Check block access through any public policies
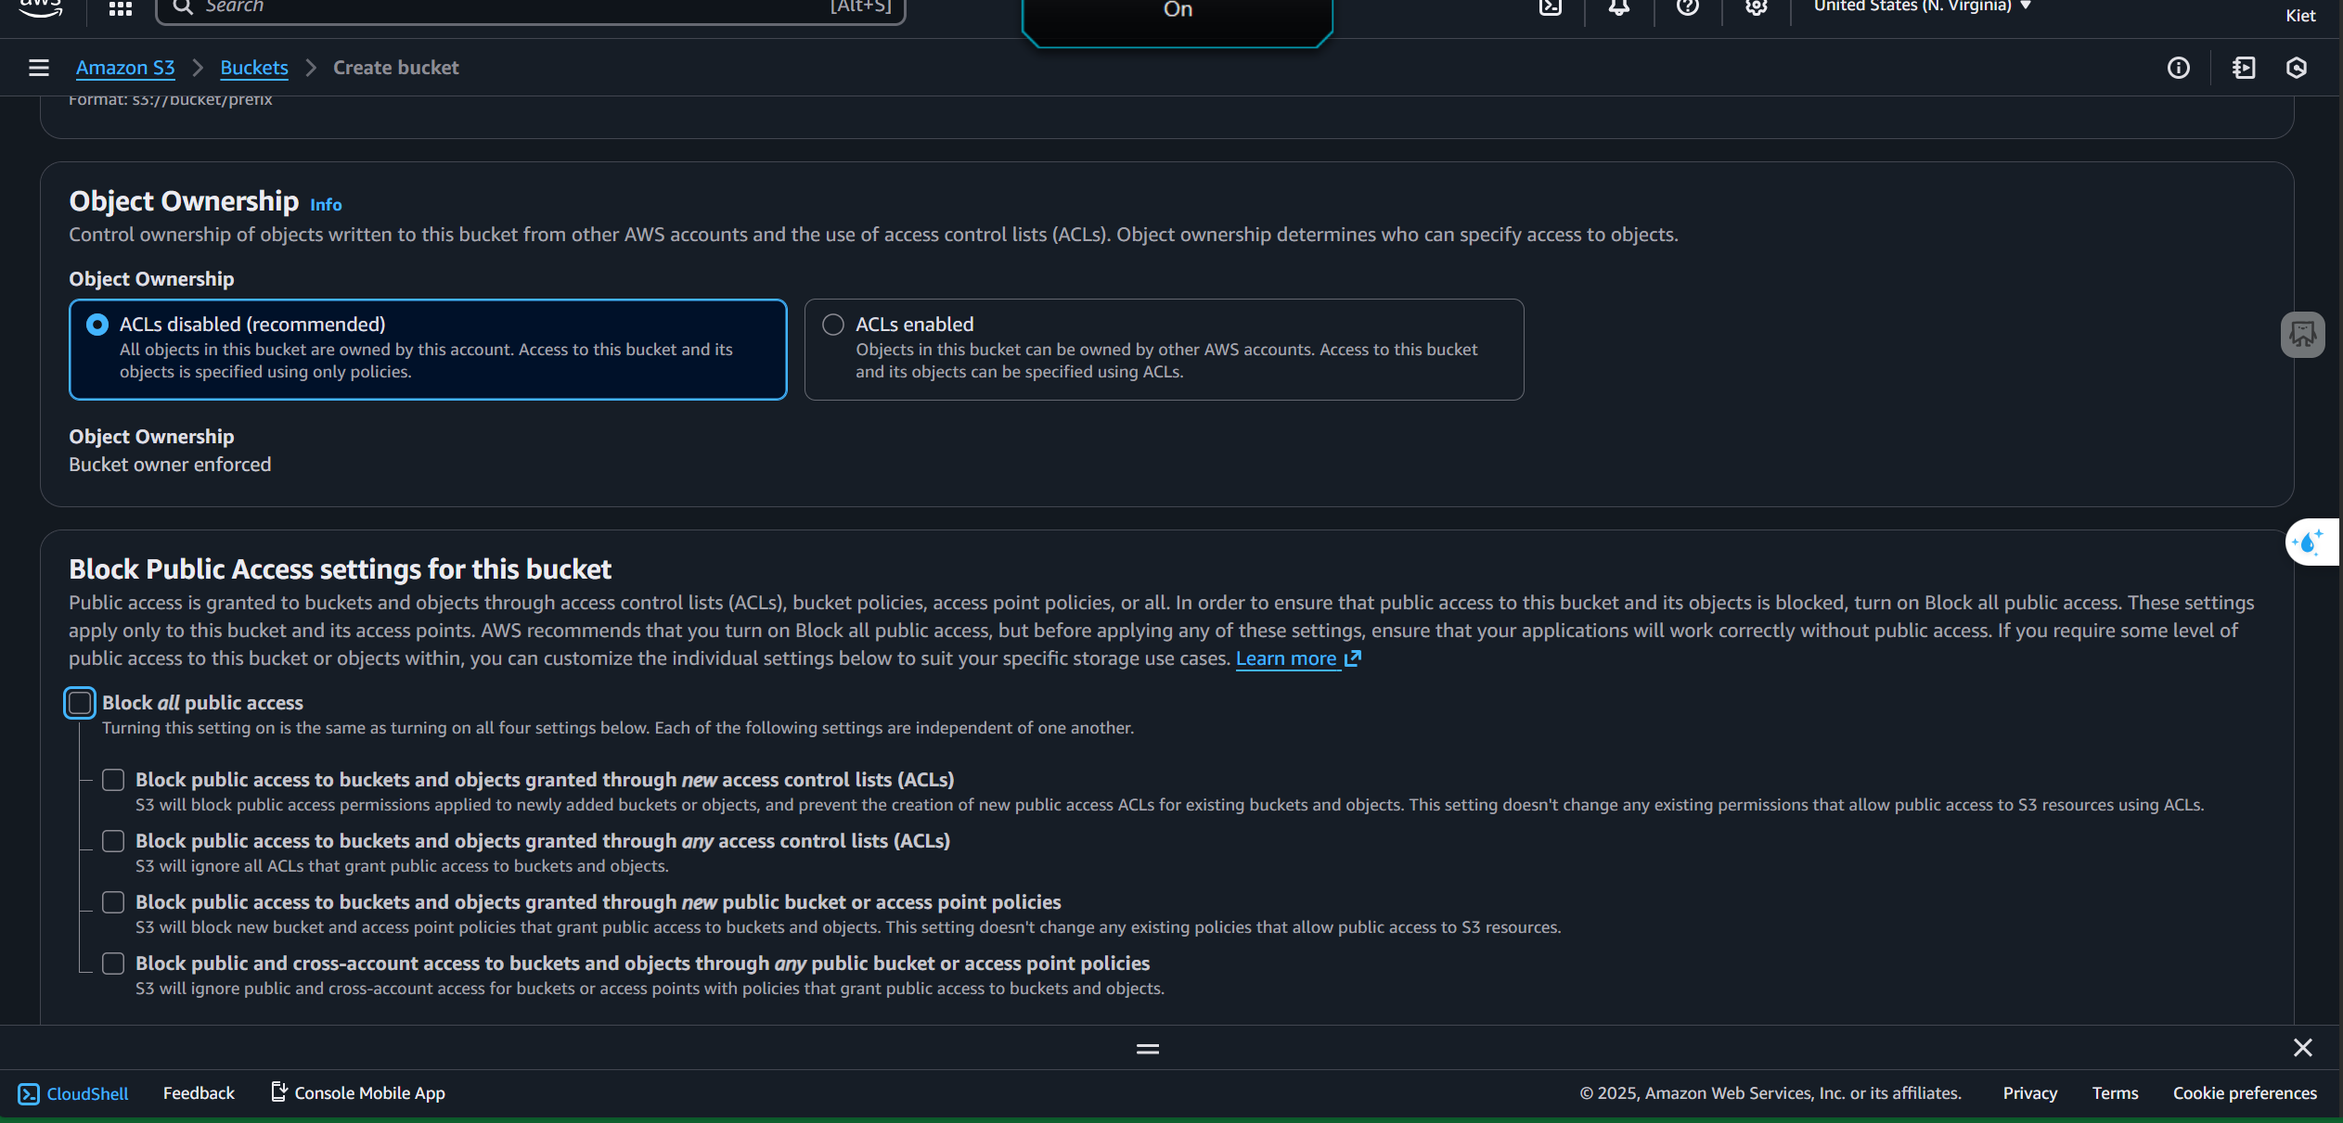 tap(113, 963)
